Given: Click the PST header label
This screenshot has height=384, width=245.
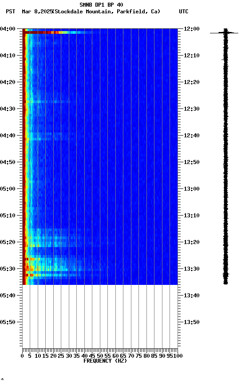Looking at the screenshot, I should [x=11, y=12].
